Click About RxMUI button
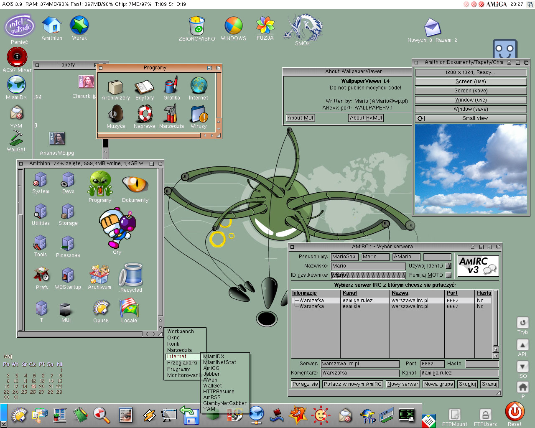The image size is (535, 428). click(366, 118)
